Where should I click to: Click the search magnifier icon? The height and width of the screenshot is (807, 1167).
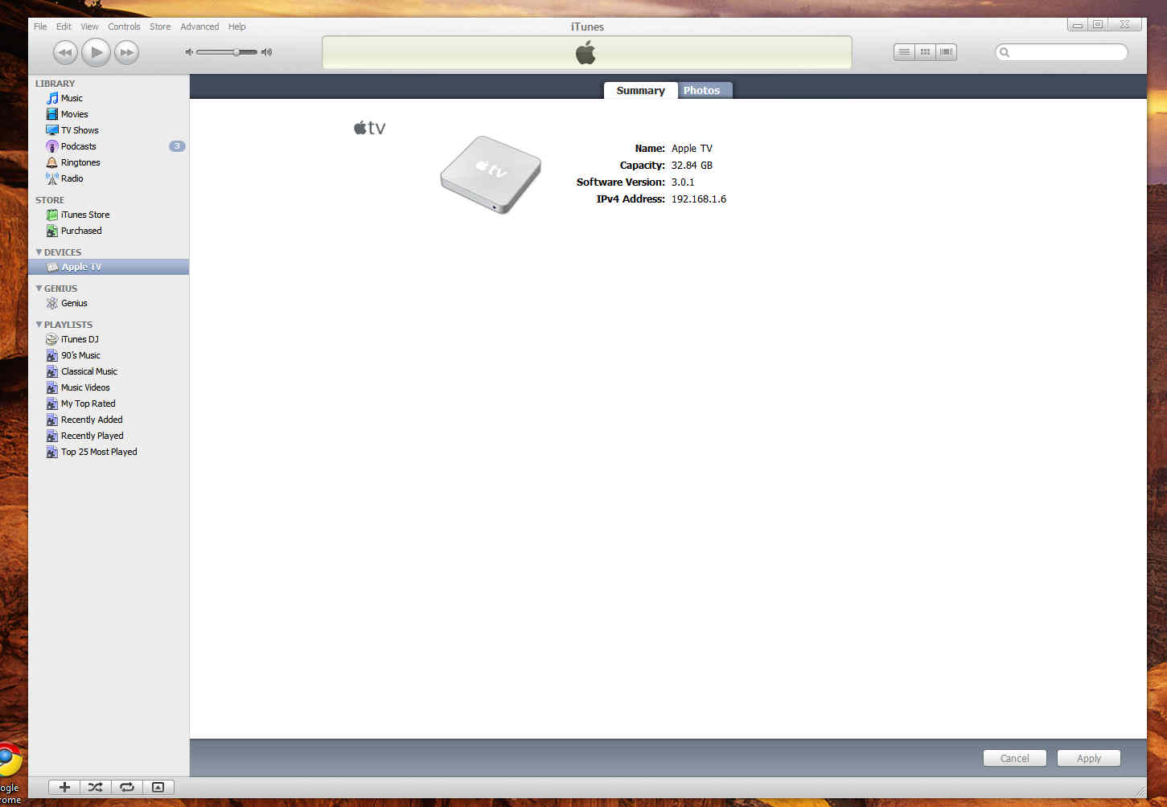click(1005, 52)
